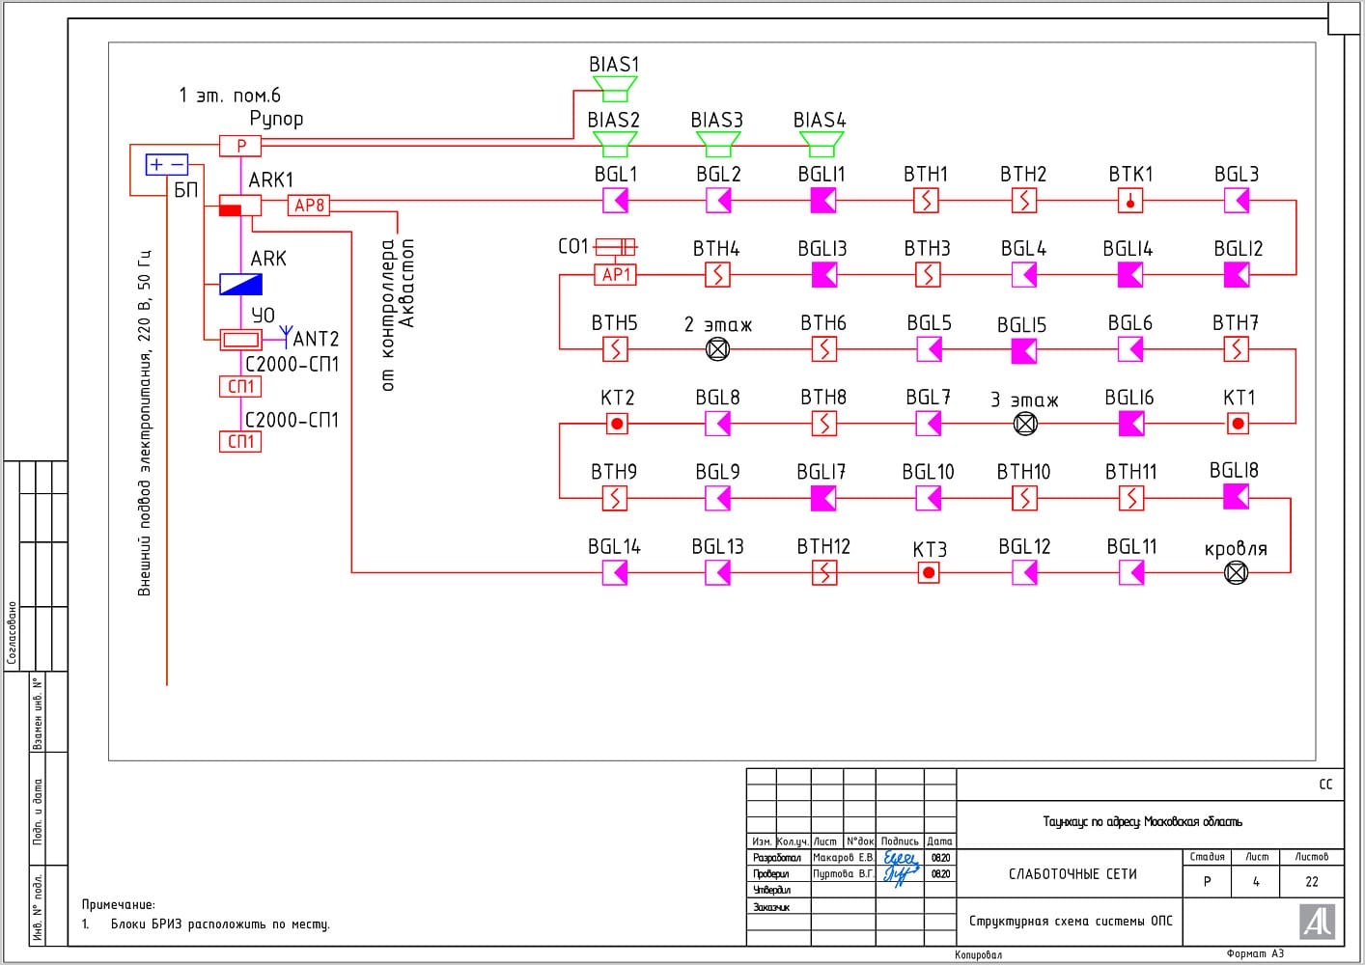The height and width of the screenshot is (965, 1365).
Task: Click the БП power supply symbol
Action: coord(166,165)
